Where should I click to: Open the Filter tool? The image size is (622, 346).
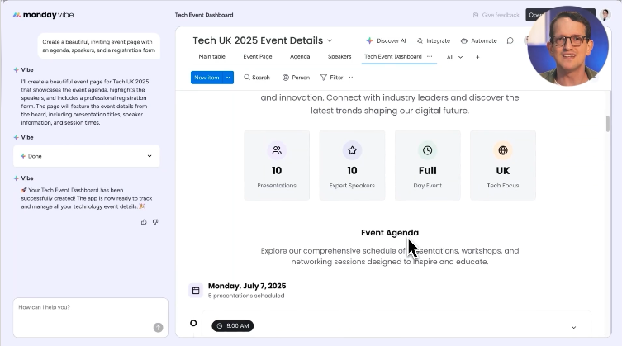pos(331,78)
